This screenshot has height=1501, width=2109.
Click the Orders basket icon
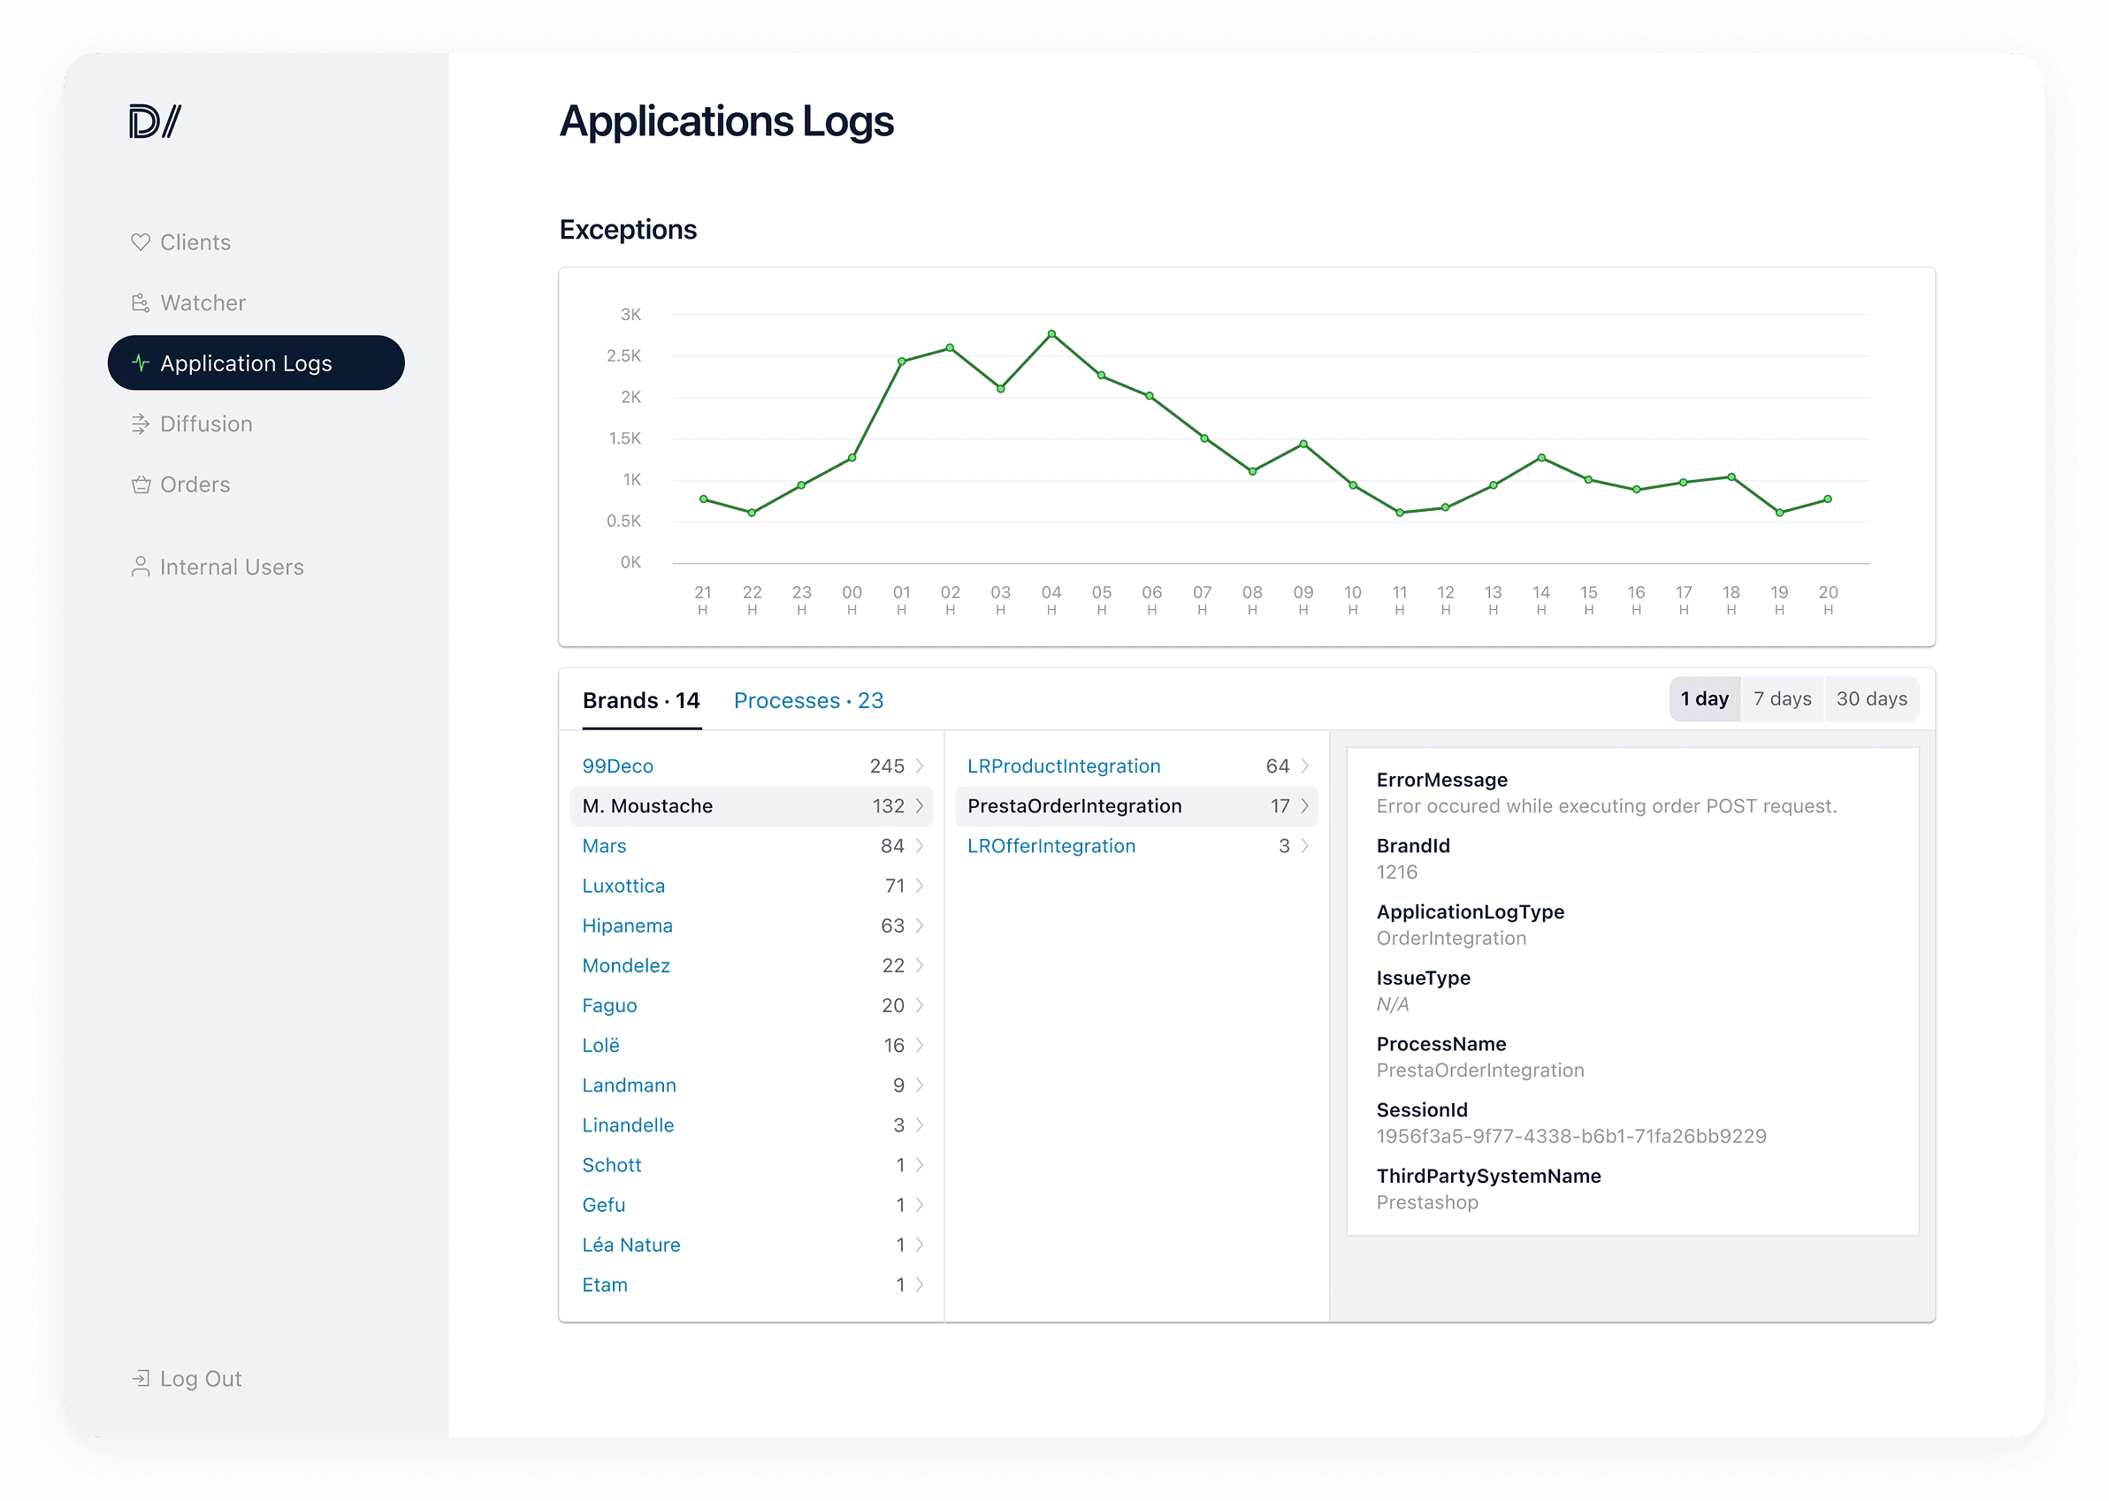(141, 484)
